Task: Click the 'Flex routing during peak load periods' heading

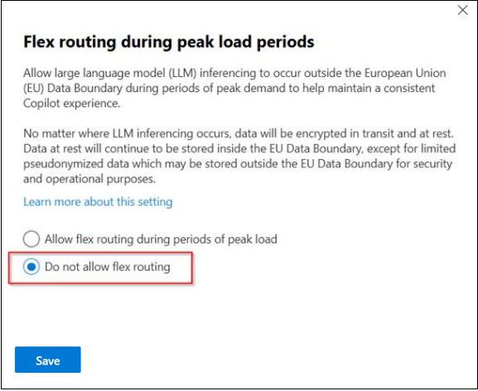Action: tap(168, 41)
